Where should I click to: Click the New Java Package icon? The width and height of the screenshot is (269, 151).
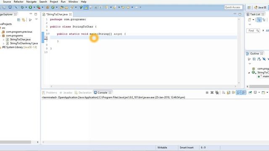tap(47, 8)
